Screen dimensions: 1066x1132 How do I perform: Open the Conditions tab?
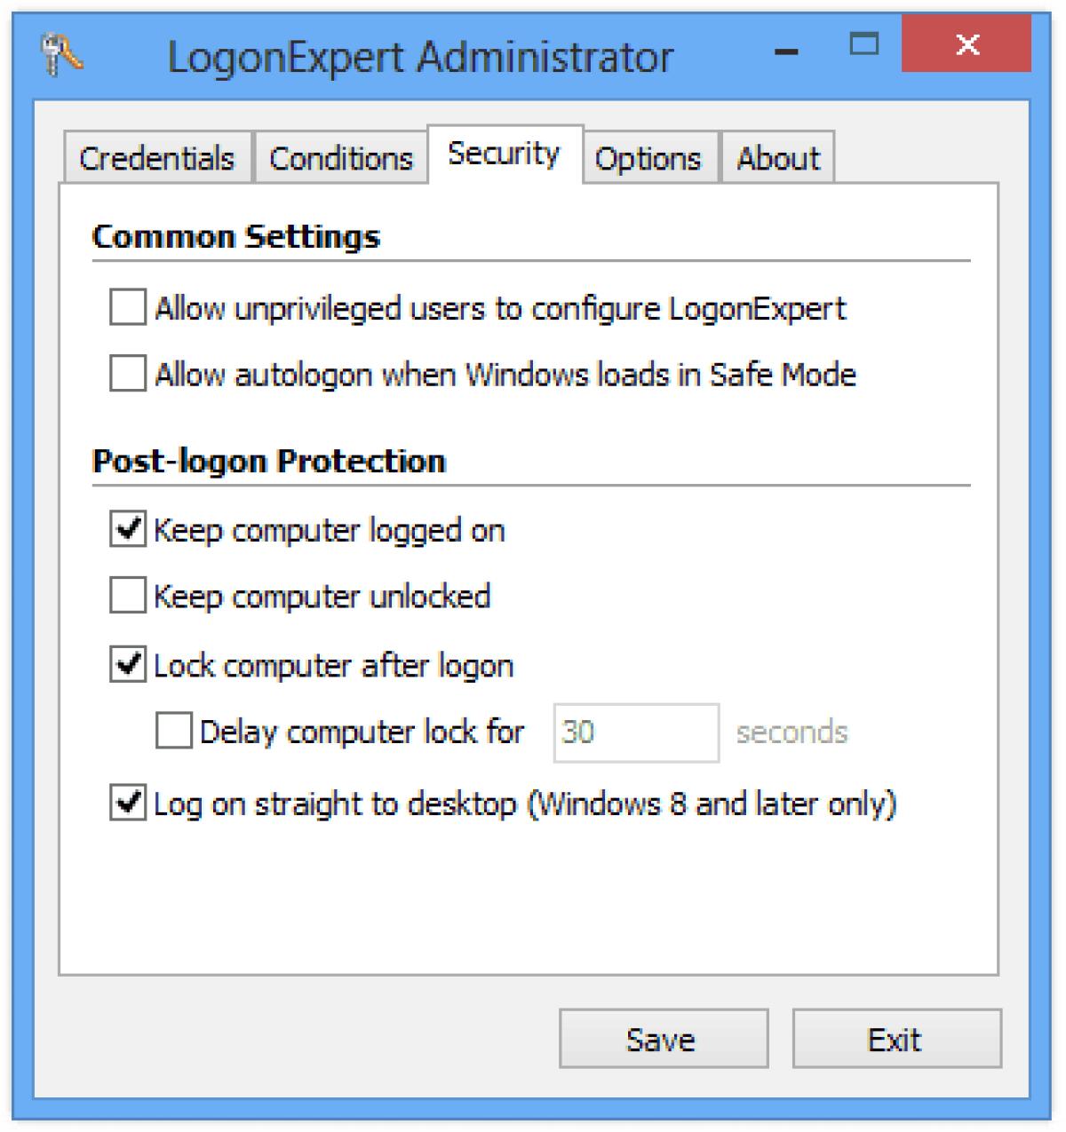coord(340,158)
